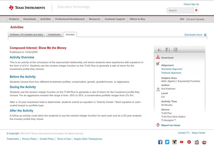
Task: Click the Texas Instruments logo
Action: click(27, 8)
